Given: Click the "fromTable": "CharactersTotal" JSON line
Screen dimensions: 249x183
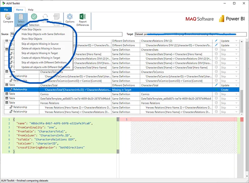Looking at the screenshot, I should [41, 131].
